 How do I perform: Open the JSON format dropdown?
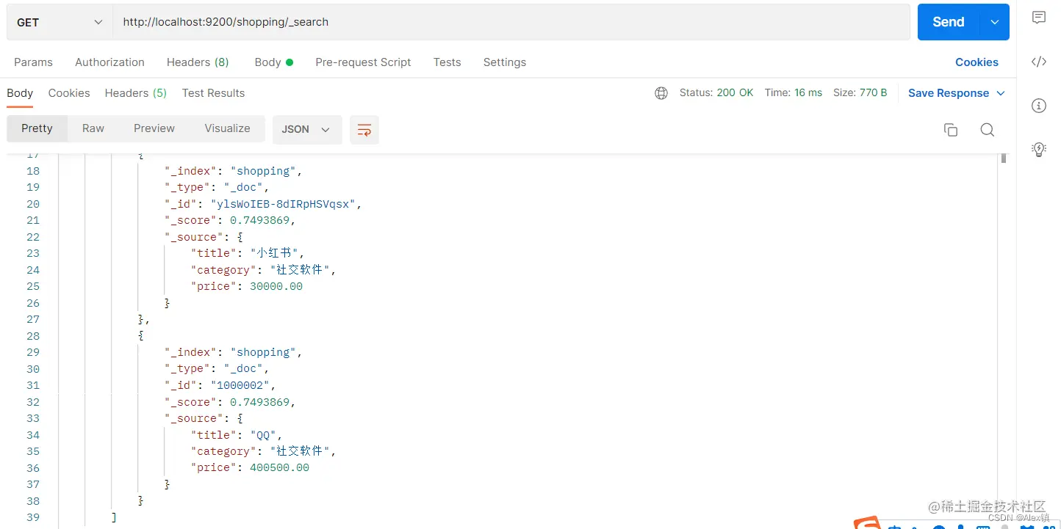[307, 130]
